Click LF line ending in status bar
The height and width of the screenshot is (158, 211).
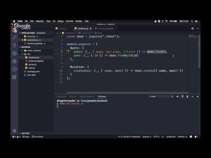pyautogui.click(x=163, y=136)
